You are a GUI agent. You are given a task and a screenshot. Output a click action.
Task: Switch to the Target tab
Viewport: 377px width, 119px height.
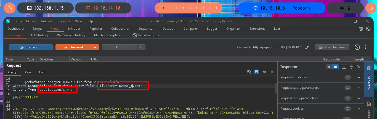pyautogui.click(x=37, y=29)
